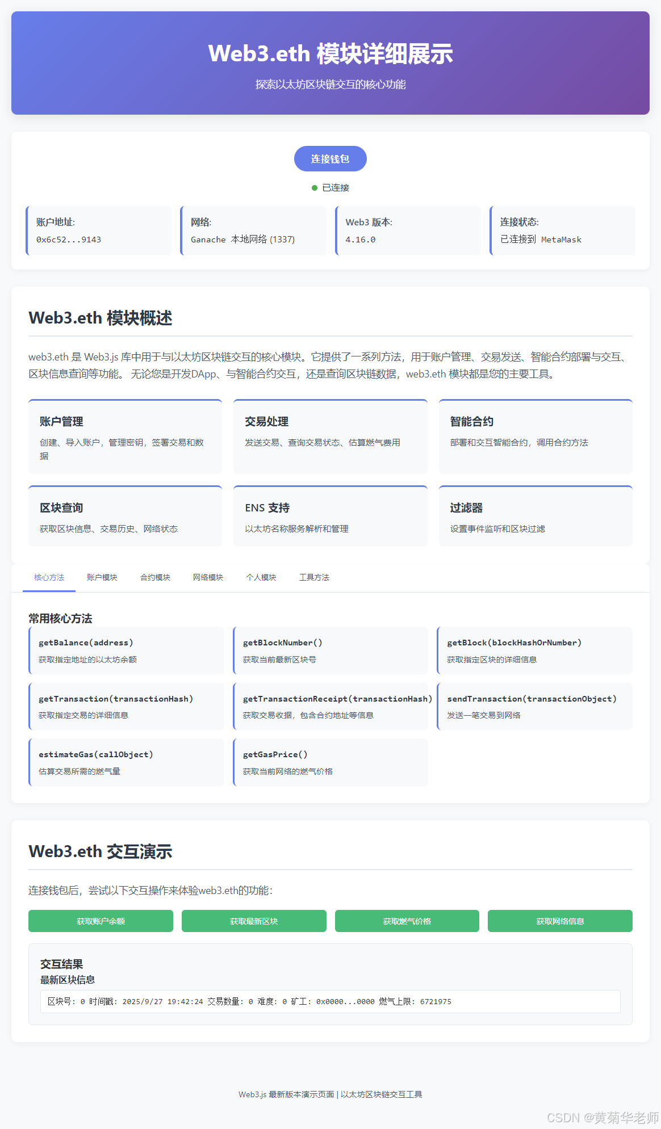The image size is (661, 1129).
Task: Click the account address value 0x6c52...9143
Action: coord(69,240)
